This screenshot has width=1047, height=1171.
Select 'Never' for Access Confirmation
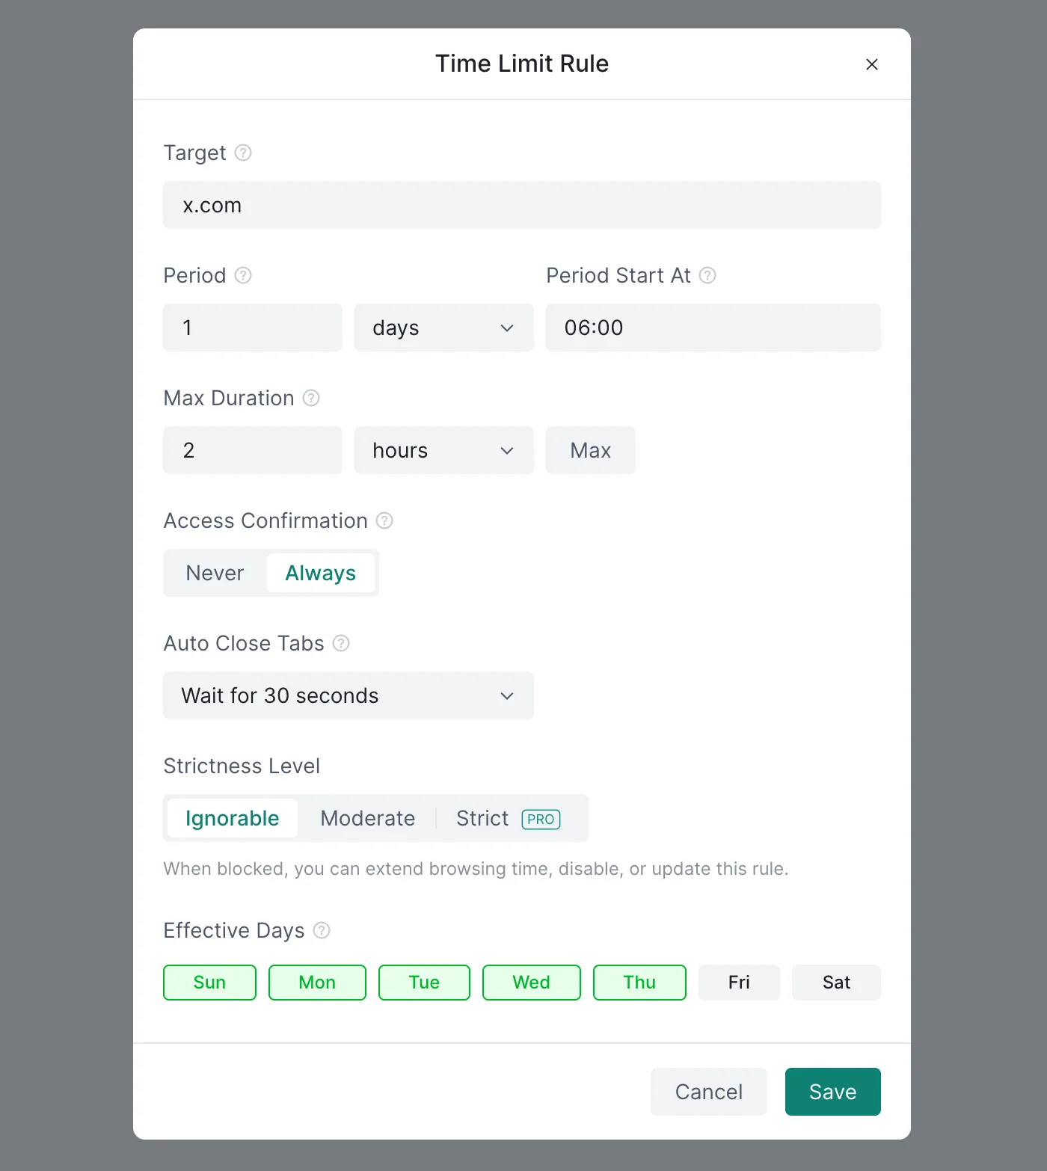point(215,573)
